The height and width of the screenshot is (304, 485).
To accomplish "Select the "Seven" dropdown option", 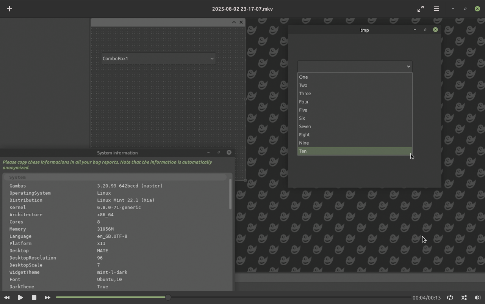I will (354, 126).
